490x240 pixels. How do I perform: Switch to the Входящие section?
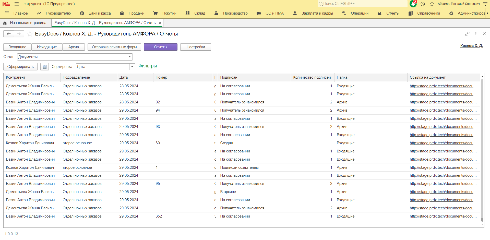click(17, 47)
